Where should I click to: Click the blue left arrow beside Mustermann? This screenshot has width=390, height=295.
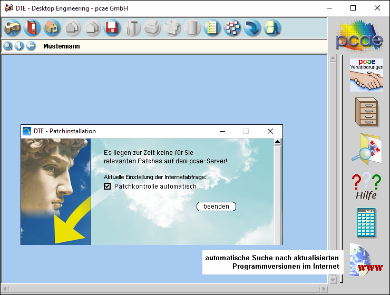[31, 46]
